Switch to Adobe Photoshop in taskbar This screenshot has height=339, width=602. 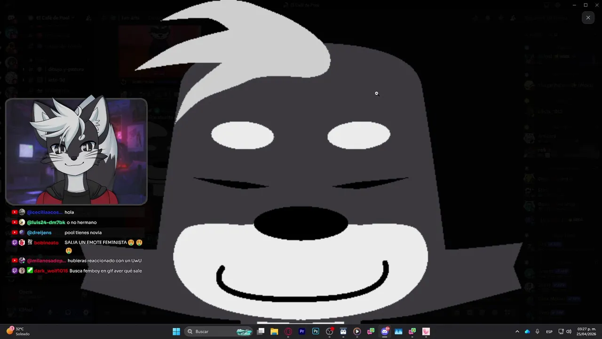coord(316,331)
